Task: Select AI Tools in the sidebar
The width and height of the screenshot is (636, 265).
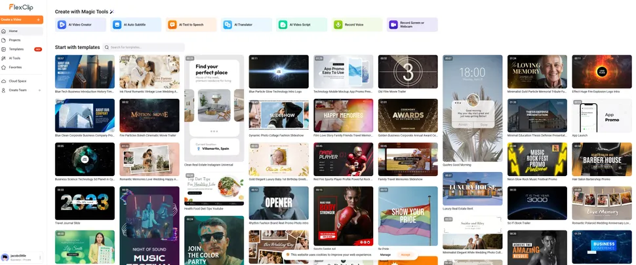Action: coord(14,58)
